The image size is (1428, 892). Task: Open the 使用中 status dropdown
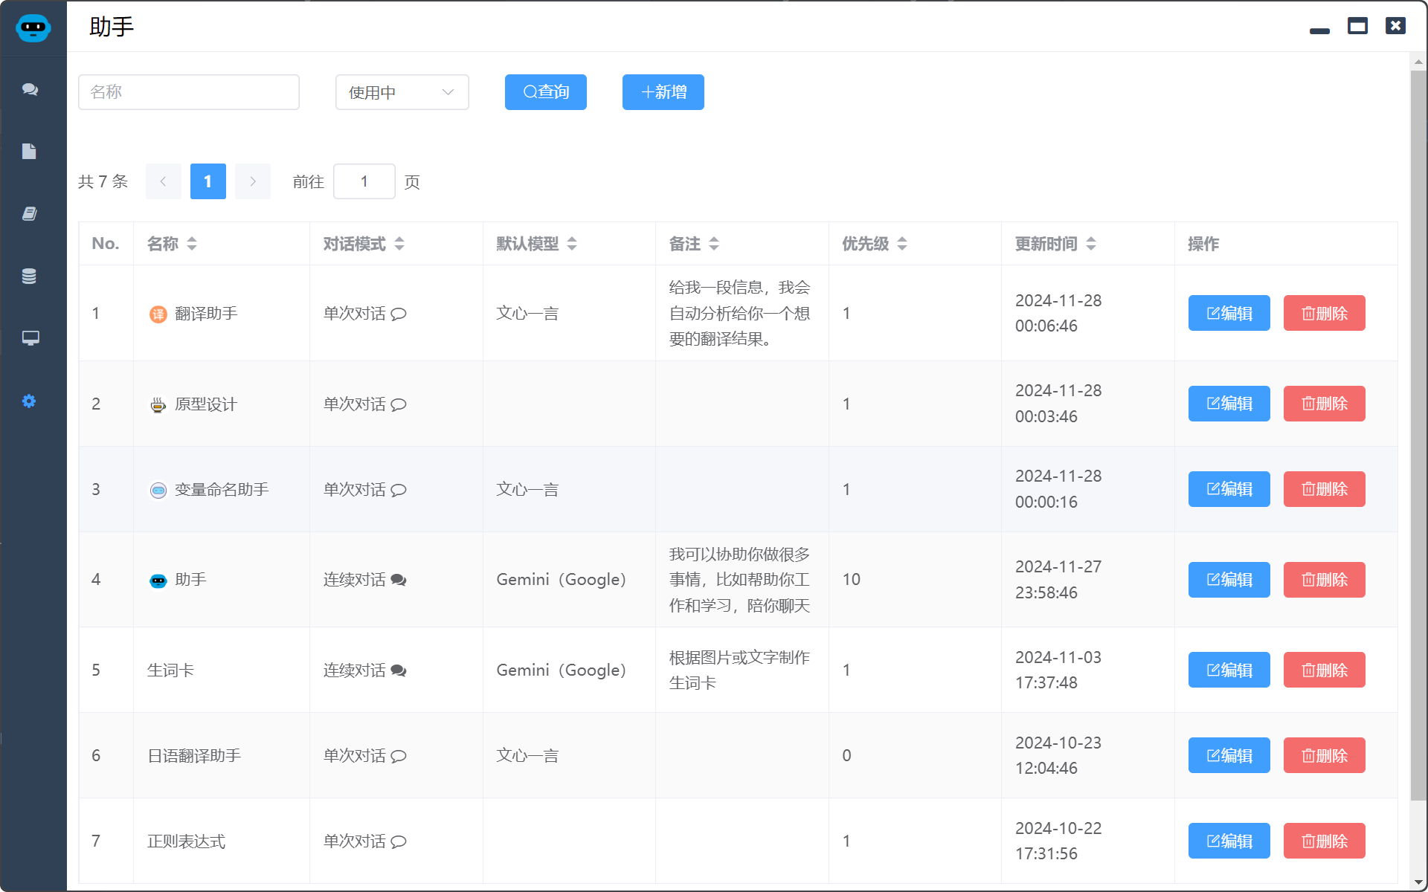402,92
